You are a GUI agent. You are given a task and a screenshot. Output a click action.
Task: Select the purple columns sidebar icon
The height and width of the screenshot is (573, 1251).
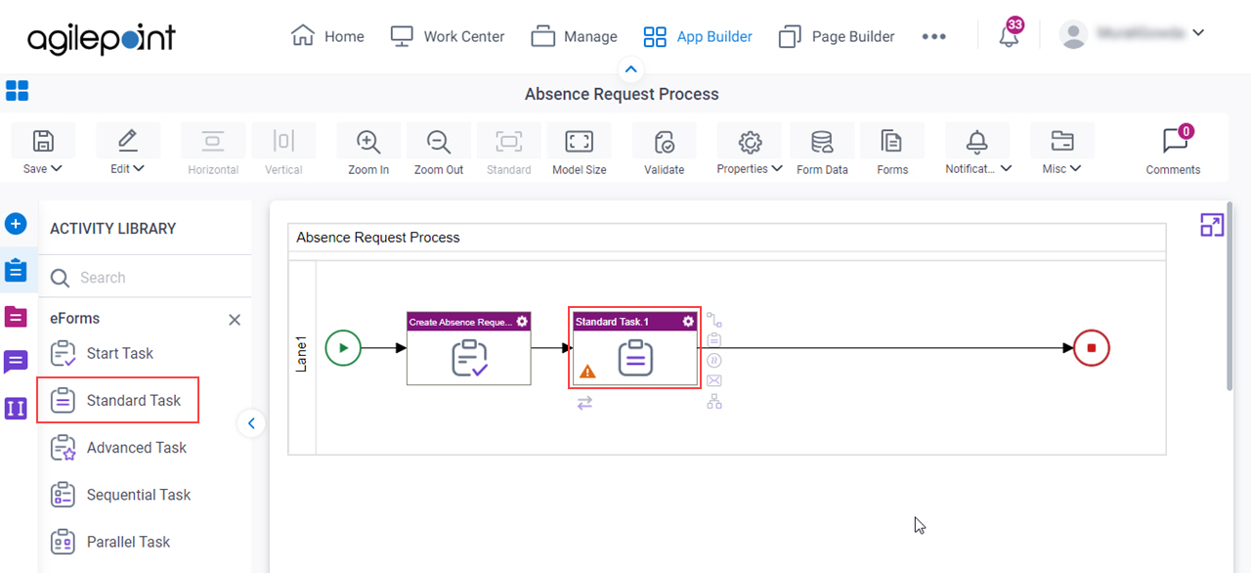coord(16,409)
